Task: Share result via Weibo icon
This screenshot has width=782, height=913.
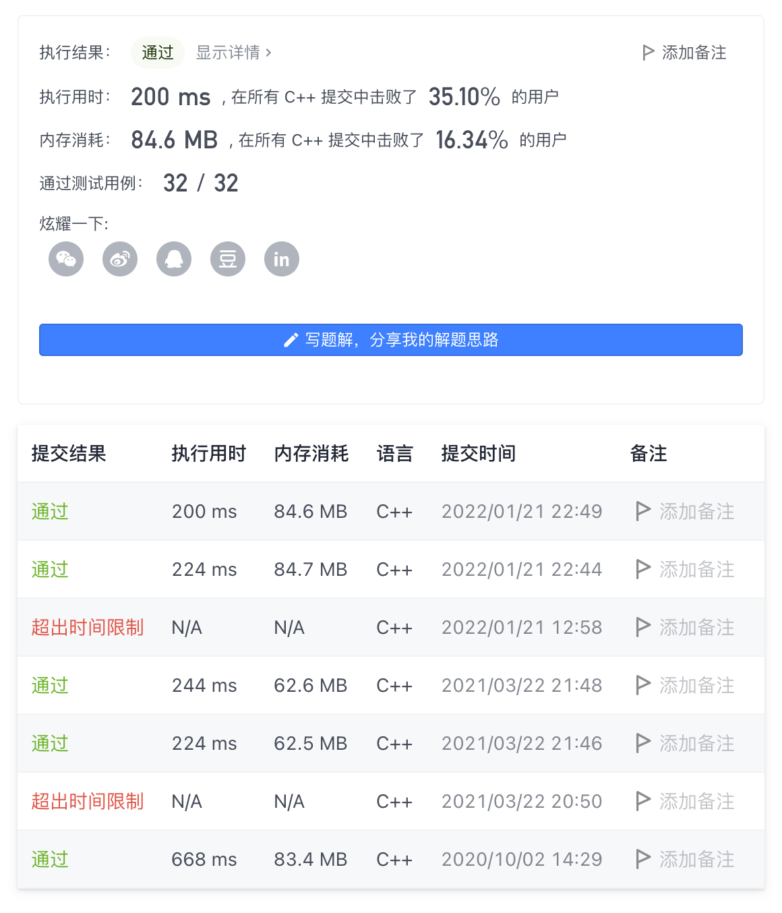Action: pos(120,259)
